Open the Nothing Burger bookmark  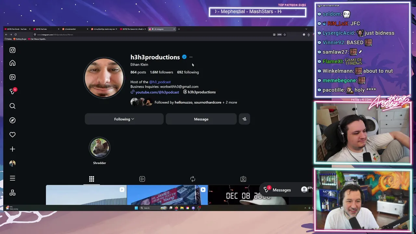point(20,39)
